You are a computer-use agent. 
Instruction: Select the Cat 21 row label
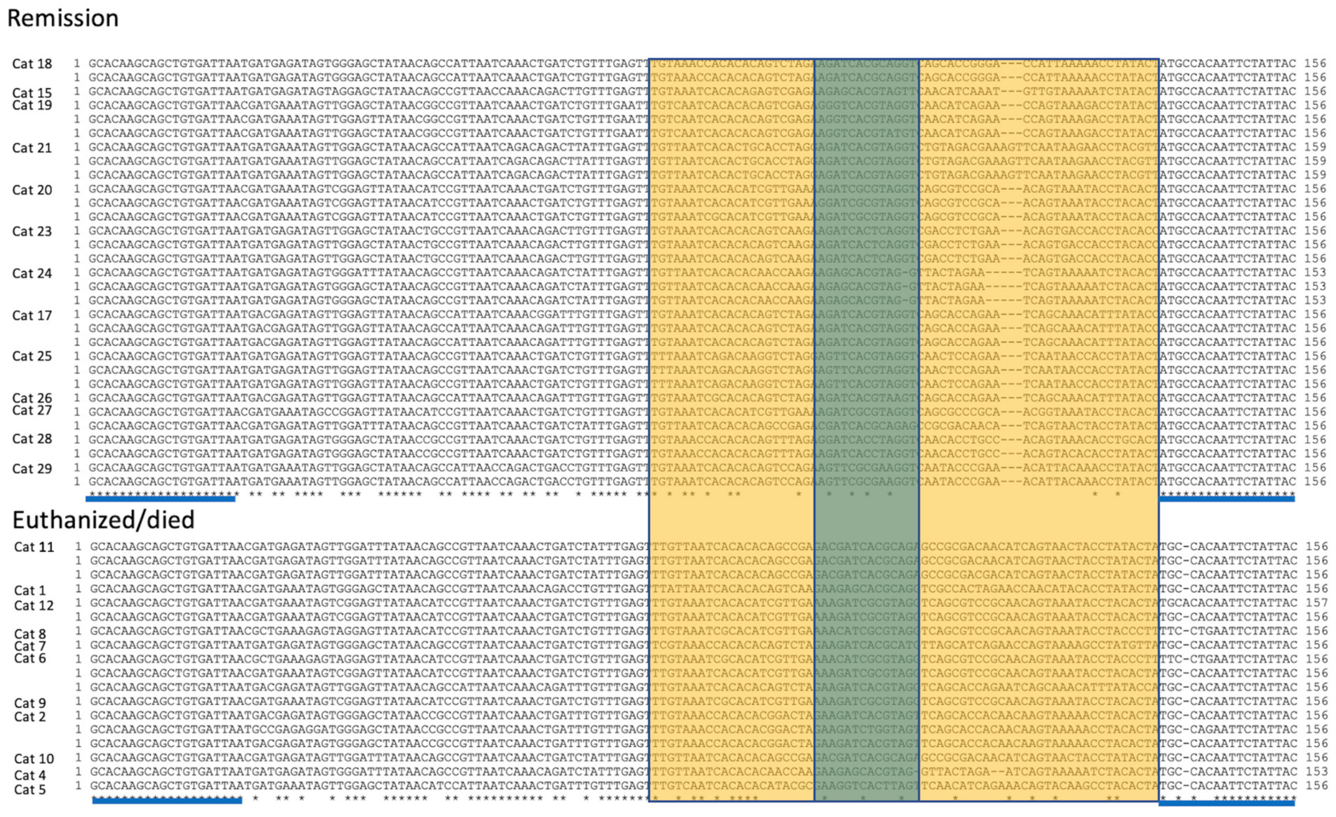(x=32, y=148)
